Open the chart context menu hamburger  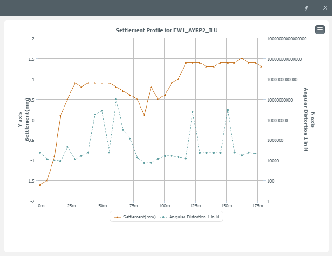[320, 30]
